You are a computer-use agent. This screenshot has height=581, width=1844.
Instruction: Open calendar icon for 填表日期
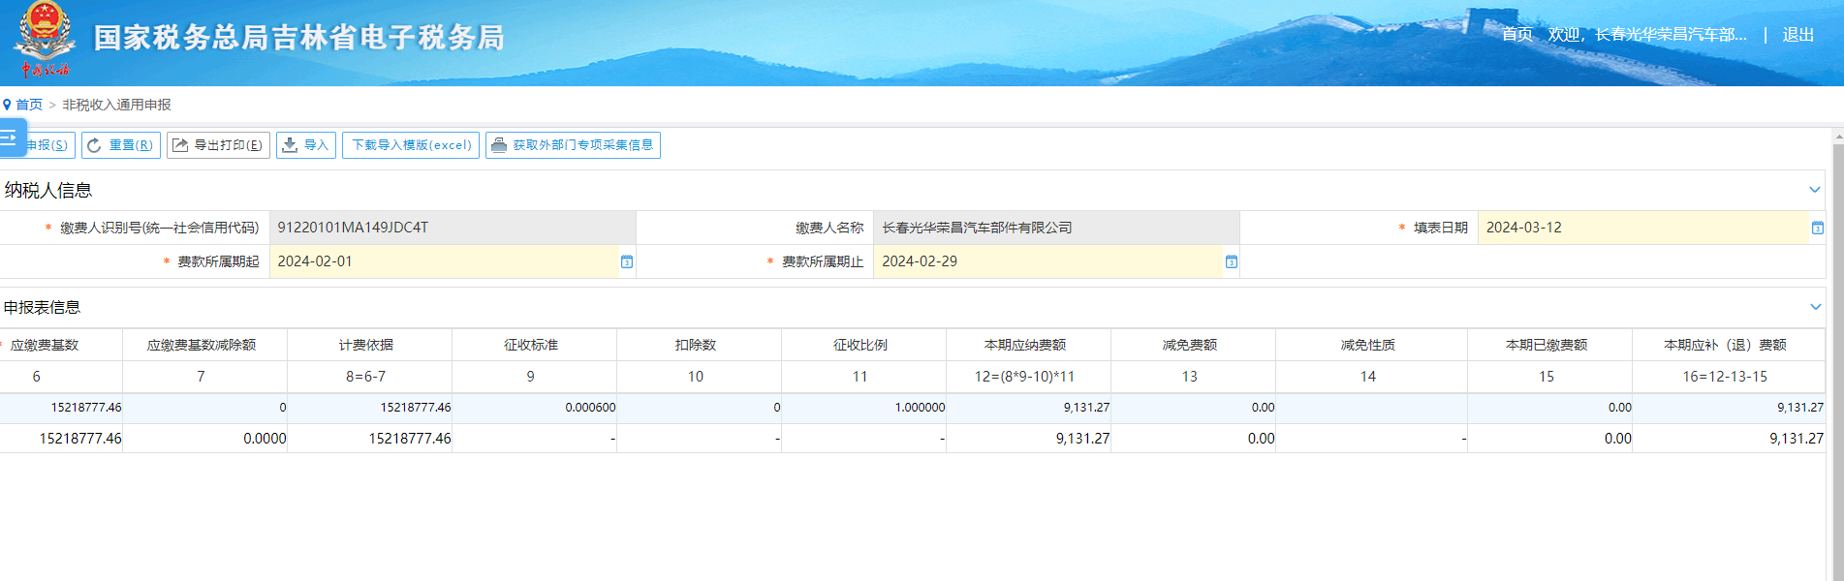[1818, 228]
